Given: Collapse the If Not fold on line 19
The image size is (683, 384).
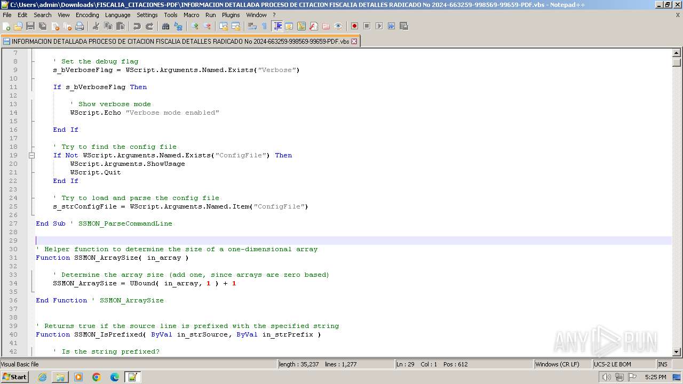Looking at the screenshot, I should [x=31, y=155].
